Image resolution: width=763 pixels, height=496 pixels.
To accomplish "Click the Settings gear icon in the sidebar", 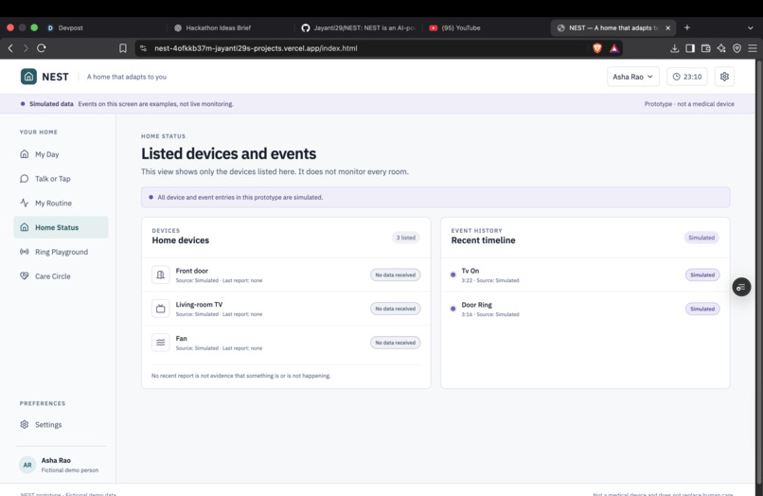I will (25, 424).
